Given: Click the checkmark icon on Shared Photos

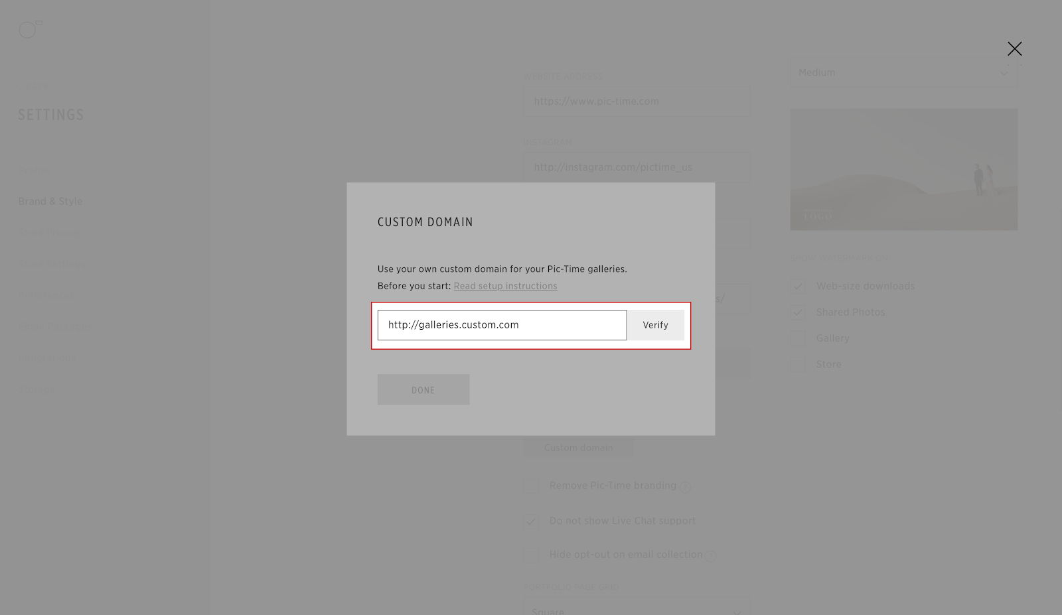Looking at the screenshot, I should click(x=797, y=312).
